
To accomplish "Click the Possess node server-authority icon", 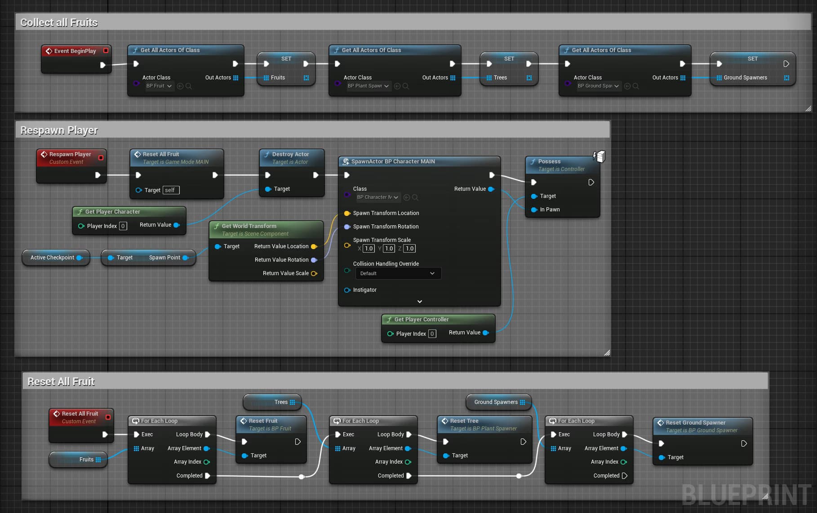I will 599,156.
